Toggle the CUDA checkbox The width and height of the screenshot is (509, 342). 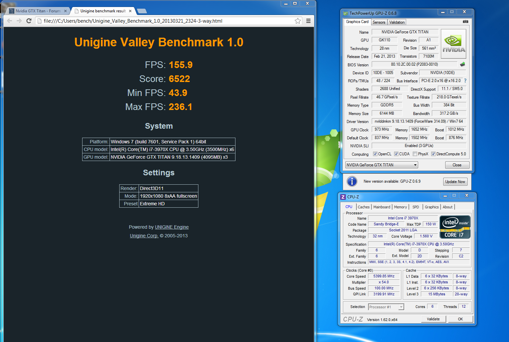tap(396, 154)
